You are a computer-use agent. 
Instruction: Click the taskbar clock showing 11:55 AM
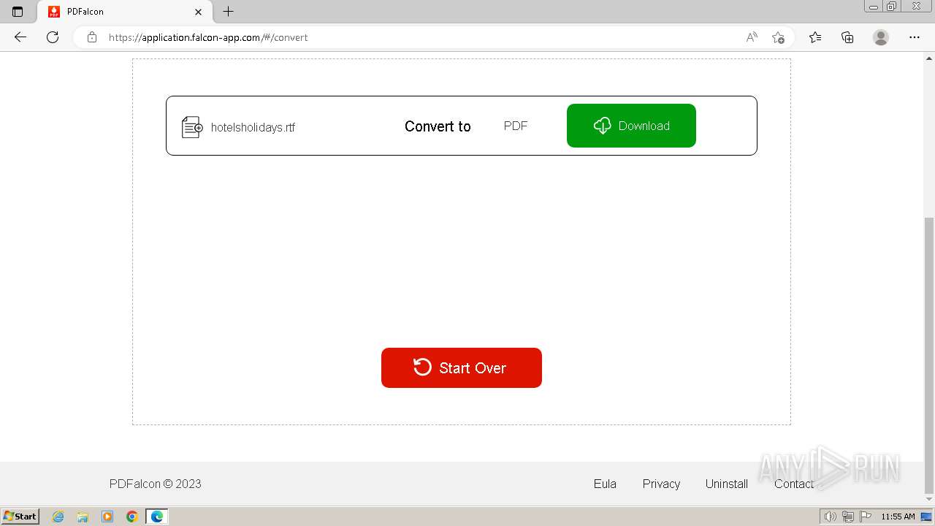coord(898,517)
